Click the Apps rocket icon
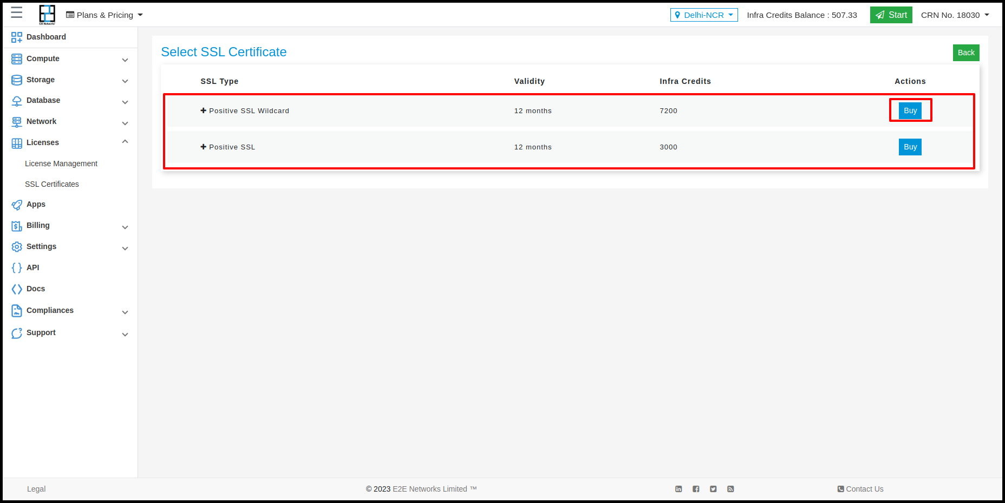 [x=17, y=205]
